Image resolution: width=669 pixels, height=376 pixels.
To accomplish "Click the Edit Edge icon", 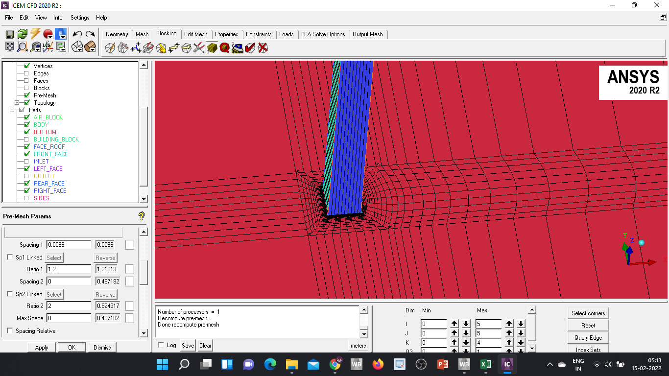I will (x=199, y=47).
